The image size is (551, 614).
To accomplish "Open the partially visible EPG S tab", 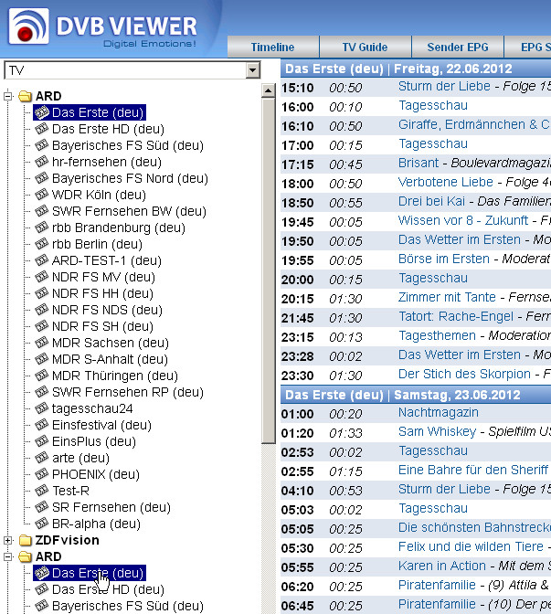I will tap(528, 47).
